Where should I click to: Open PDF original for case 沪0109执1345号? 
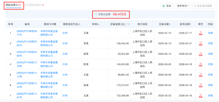(201, 85)
